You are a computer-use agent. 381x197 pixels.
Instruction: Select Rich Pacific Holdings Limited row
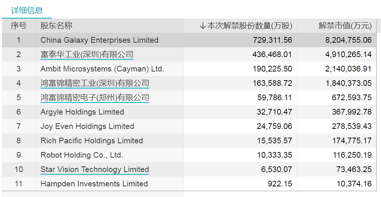pos(189,141)
